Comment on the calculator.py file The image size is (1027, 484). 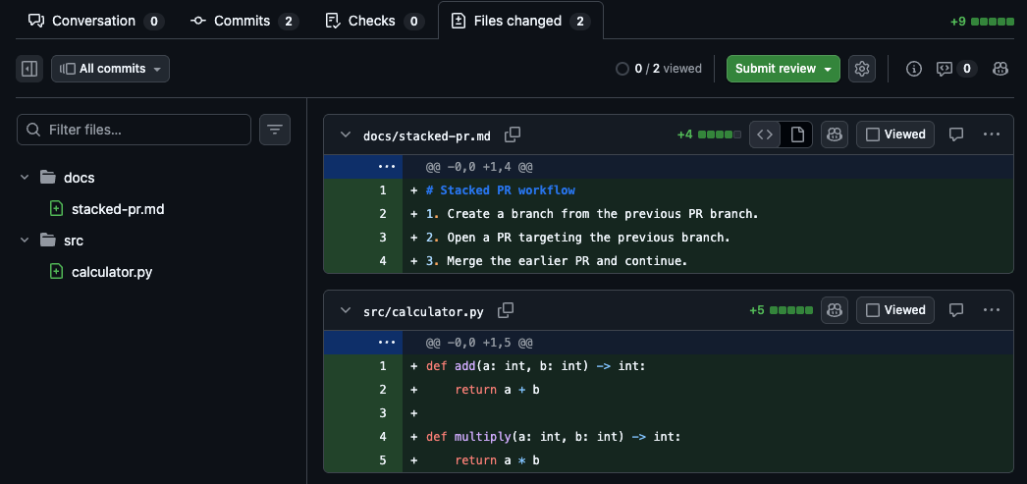956,310
